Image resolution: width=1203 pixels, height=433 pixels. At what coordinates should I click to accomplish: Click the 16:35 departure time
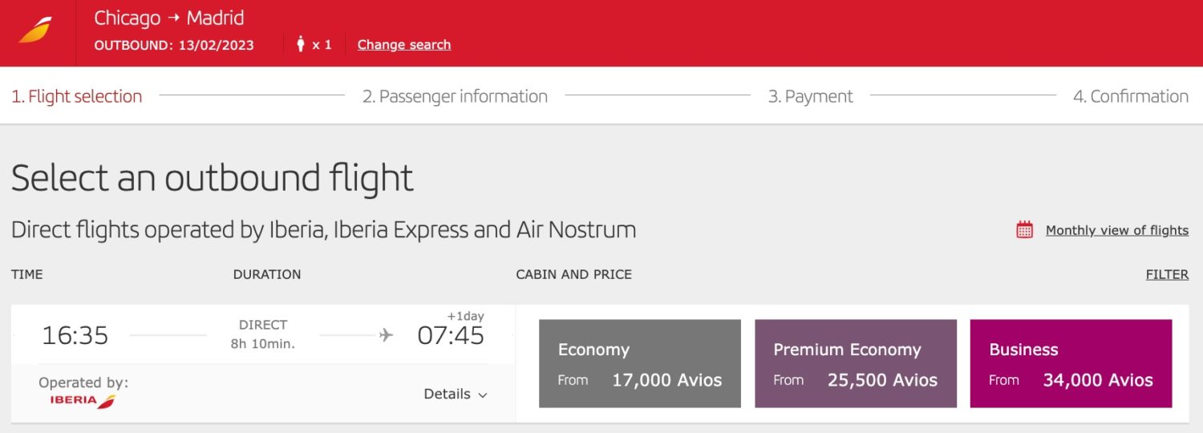(75, 335)
